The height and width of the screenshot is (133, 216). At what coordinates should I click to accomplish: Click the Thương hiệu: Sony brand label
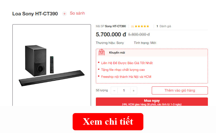coord(110,43)
